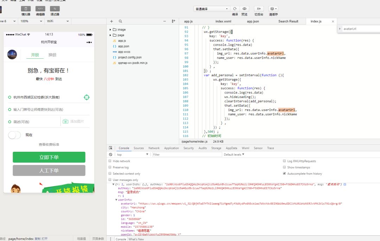Screen dimensions: 380x241
Task: Open the AppData devtools tab
Action: (232, 148)
